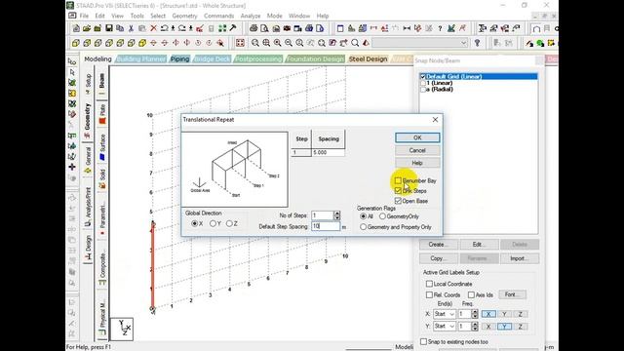Check the Local Coordinate checkbox
The height and width of the screenshot is (351, 624).
pos(429,284)
